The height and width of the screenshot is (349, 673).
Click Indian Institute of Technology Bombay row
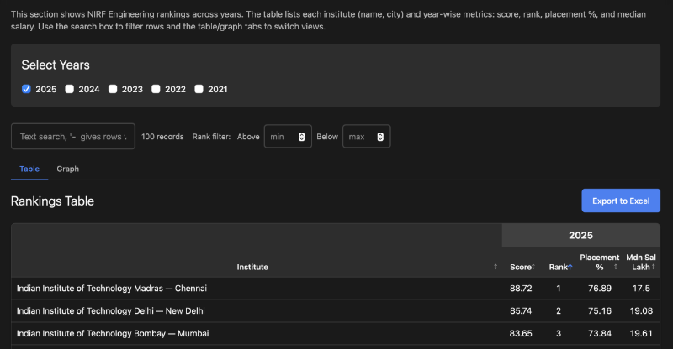113,333
